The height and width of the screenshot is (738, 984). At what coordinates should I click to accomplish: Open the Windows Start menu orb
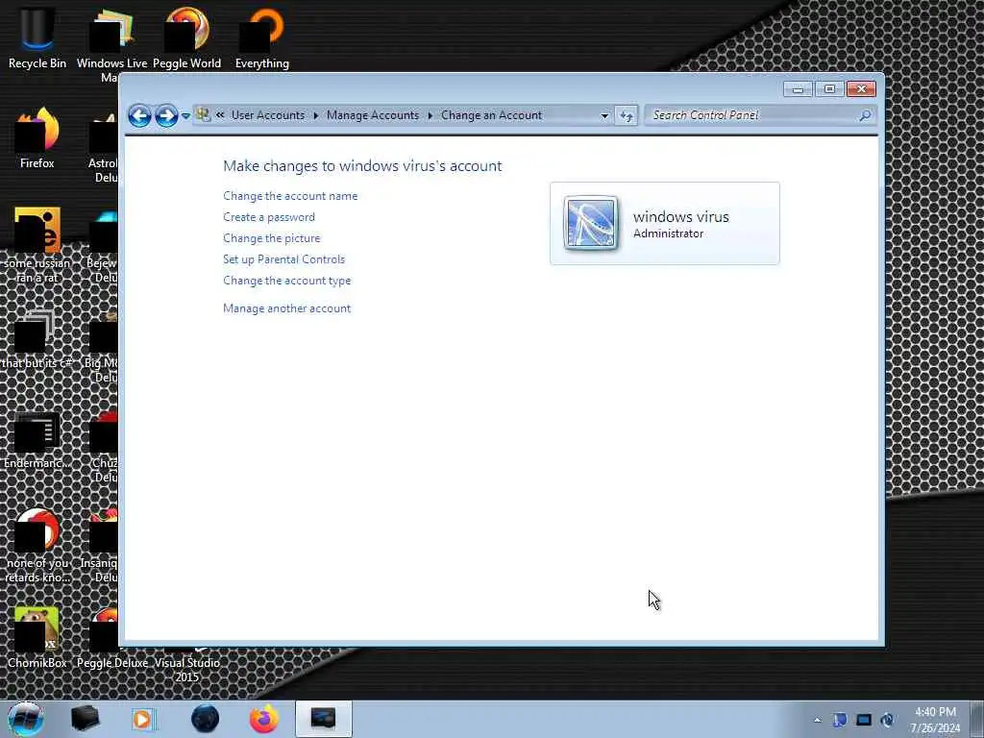point(26,719)
